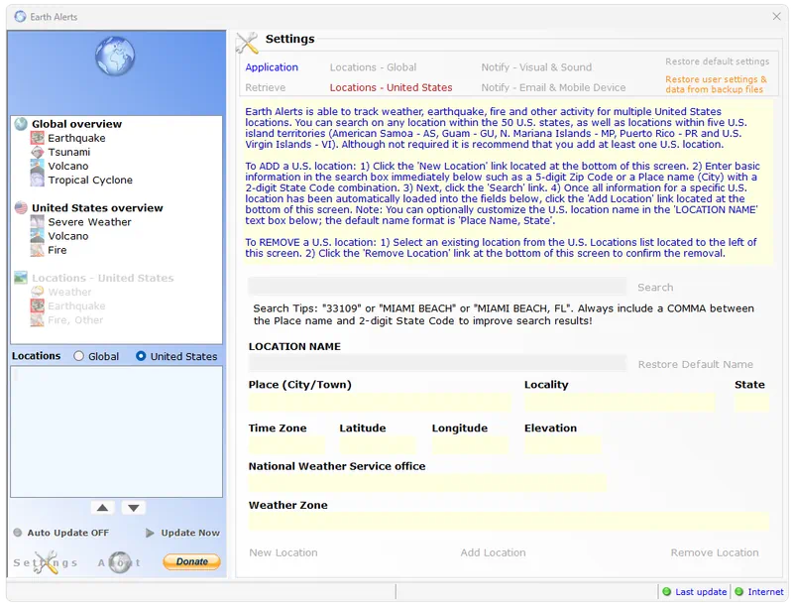Click the Place (City/Town) field

click(x=381, y=402)
